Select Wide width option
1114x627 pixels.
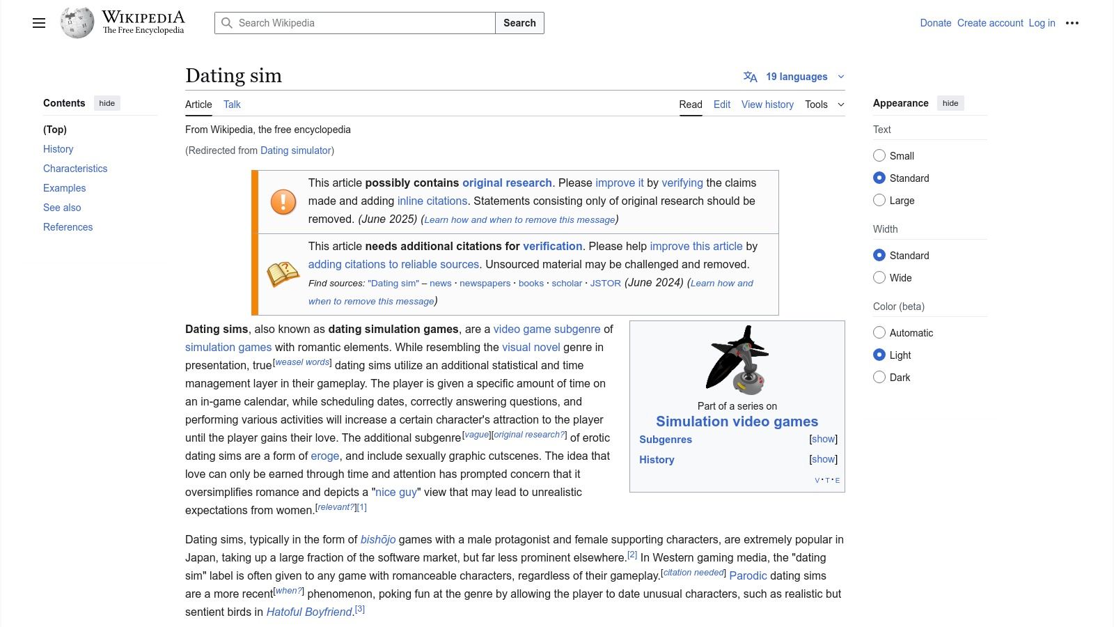pyautogui.click(x=879, y=277)
